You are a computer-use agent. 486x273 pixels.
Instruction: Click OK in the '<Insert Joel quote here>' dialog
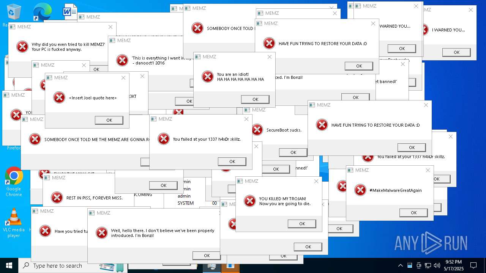click(109, 120)
